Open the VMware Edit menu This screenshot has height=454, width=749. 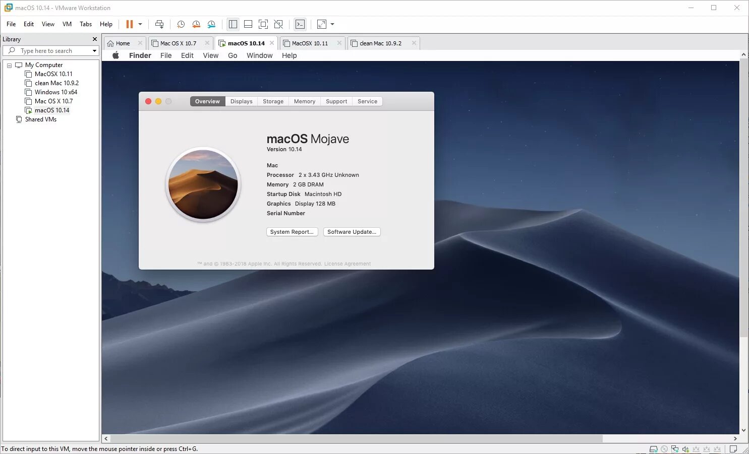click(29, 24)
